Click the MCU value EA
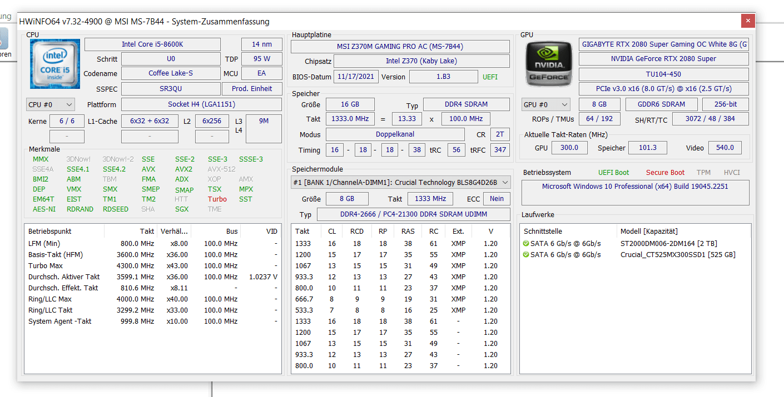784x397 pixels. [x=261, y=73]
